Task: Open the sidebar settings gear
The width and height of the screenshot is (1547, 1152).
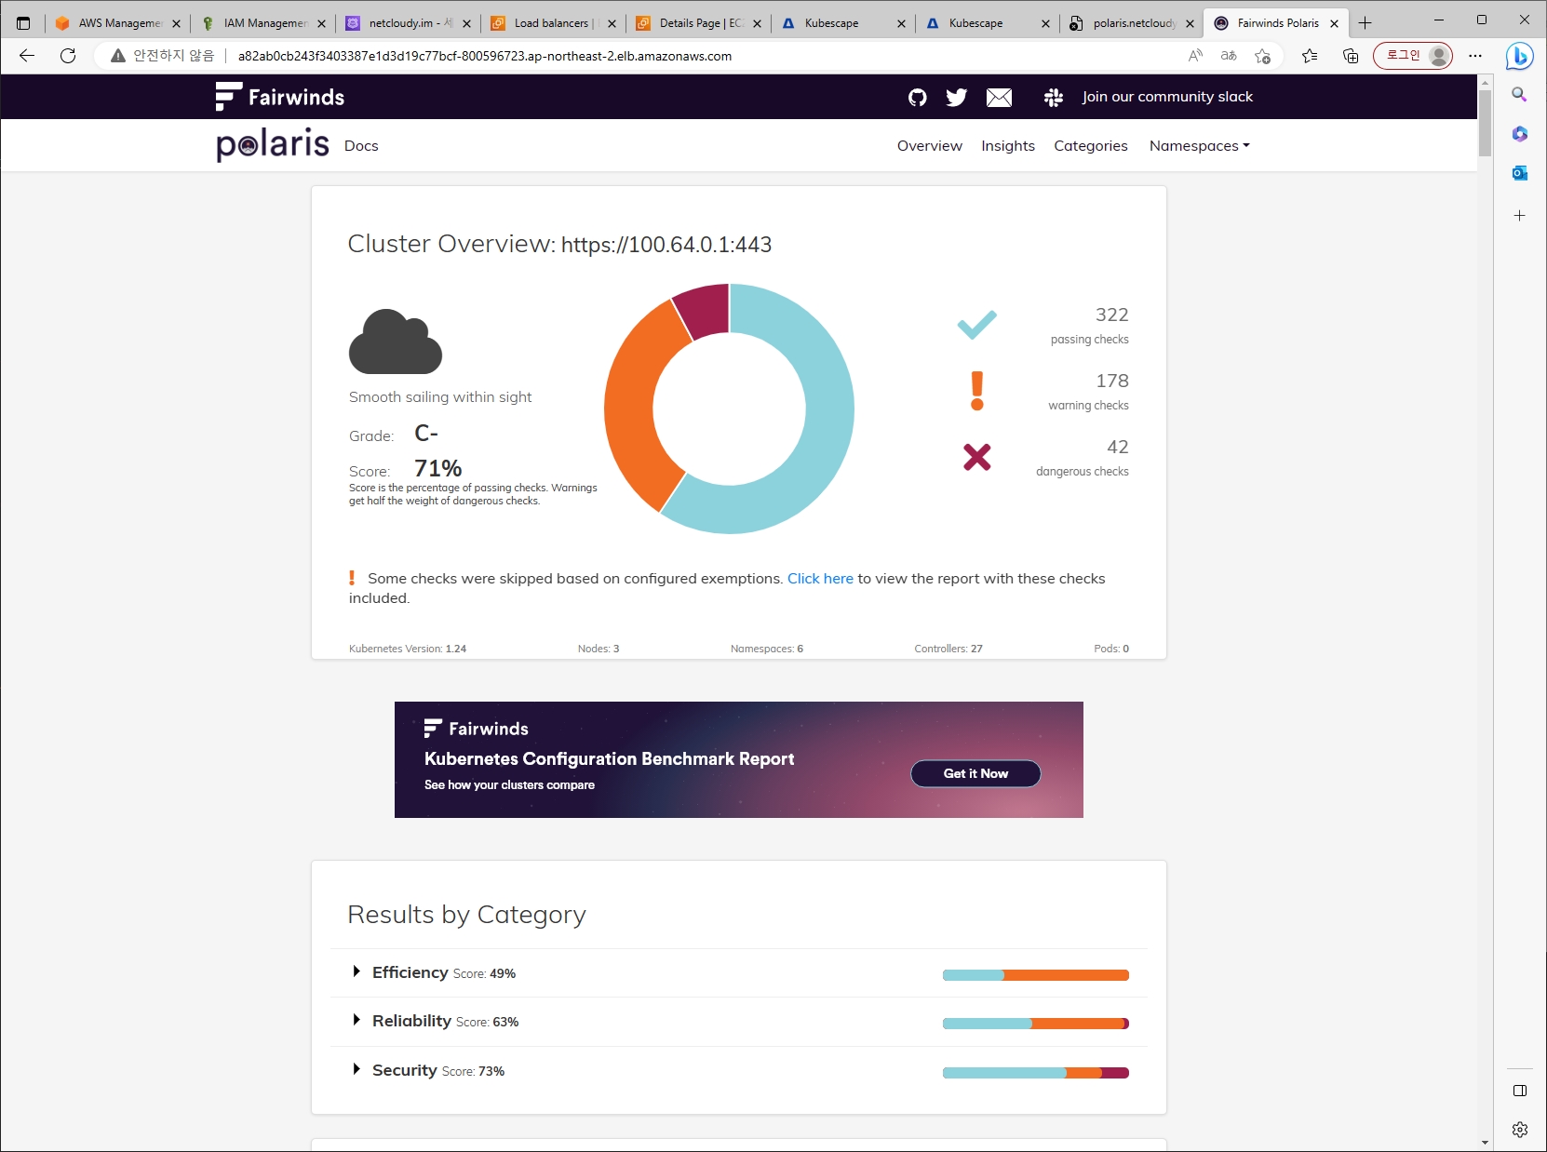Action: point(1520,1130)
